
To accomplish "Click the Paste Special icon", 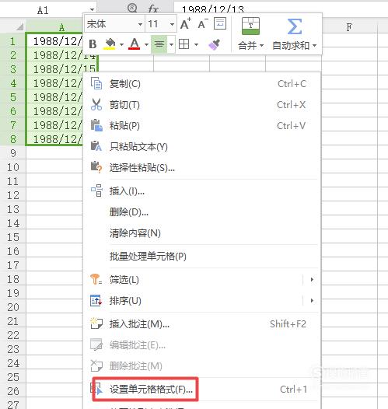I will (x=96, y=167).
